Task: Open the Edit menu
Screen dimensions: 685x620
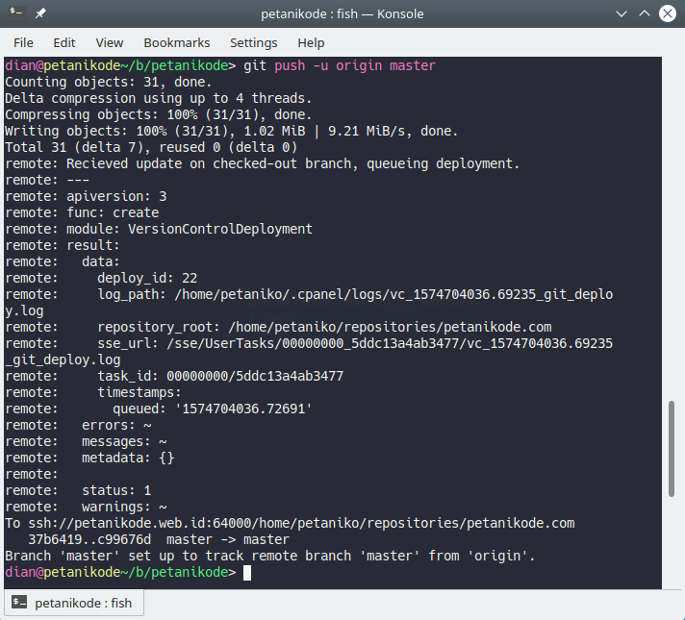Action: (64, 43)
